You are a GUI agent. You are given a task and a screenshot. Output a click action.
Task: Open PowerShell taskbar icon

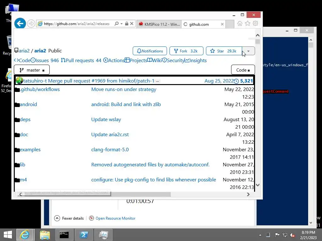[x=84, y=235]
